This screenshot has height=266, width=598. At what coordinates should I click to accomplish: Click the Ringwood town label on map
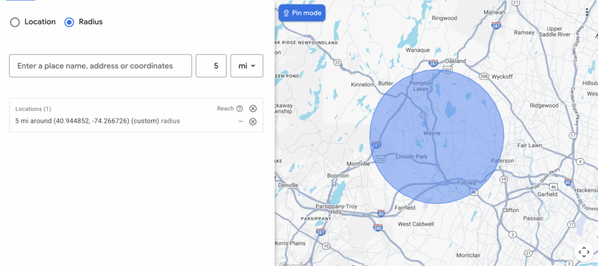444,18
